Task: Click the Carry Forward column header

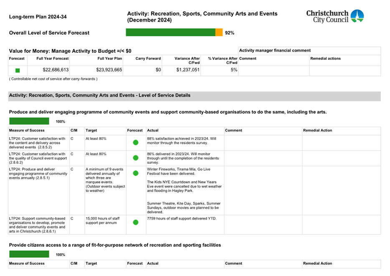Action: (x=148, y=58)
